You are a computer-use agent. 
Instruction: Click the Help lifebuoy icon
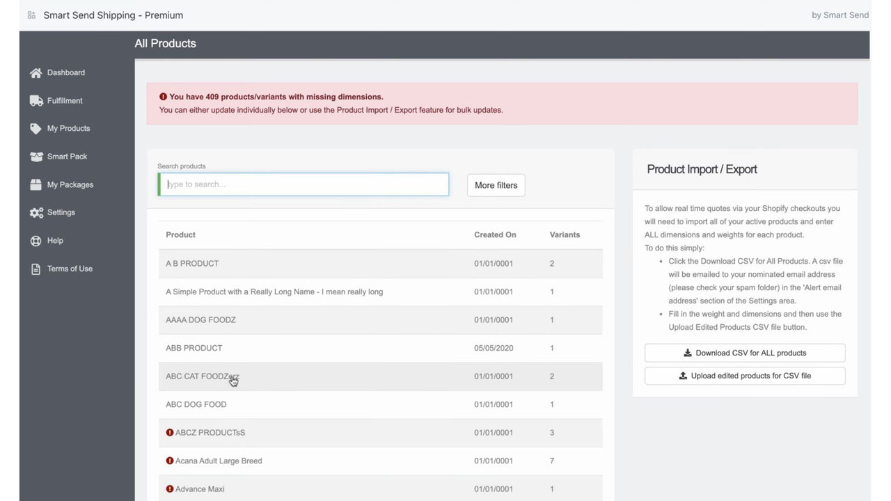pyautogui.click(x=36, y=240)
